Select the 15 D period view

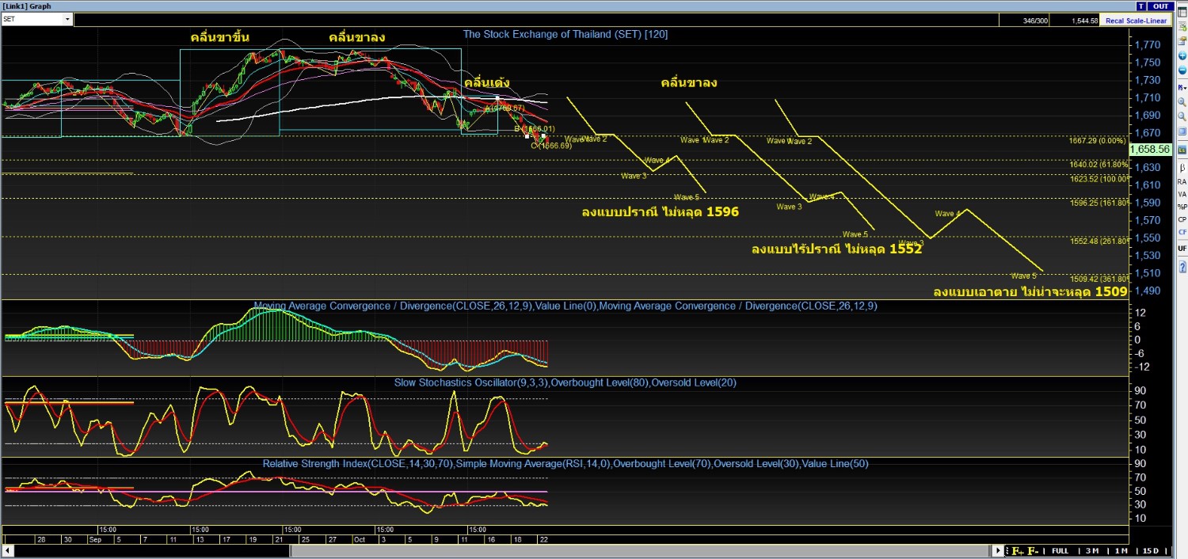coord(1150,551)
